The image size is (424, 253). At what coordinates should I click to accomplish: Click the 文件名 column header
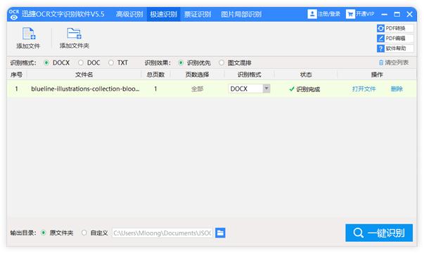(x=84, y=74)
